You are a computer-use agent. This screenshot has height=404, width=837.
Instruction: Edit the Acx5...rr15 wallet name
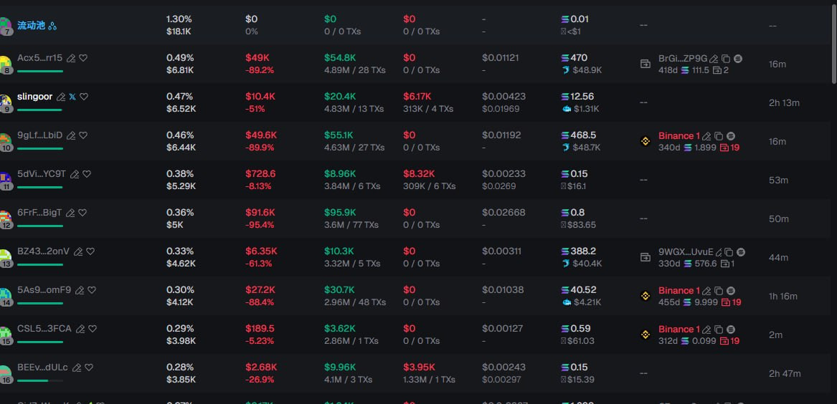click(71, 58)
